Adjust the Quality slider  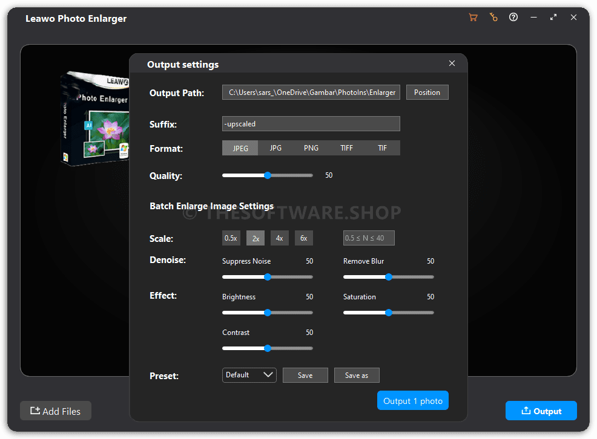pyautogui.click(x=268, y=175)
